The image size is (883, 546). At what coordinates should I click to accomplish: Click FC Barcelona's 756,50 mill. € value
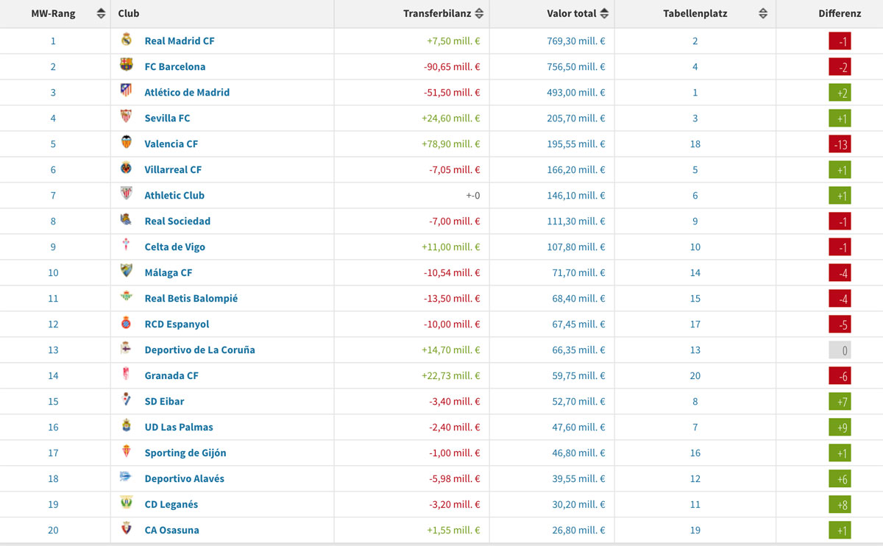click(576, 66)
